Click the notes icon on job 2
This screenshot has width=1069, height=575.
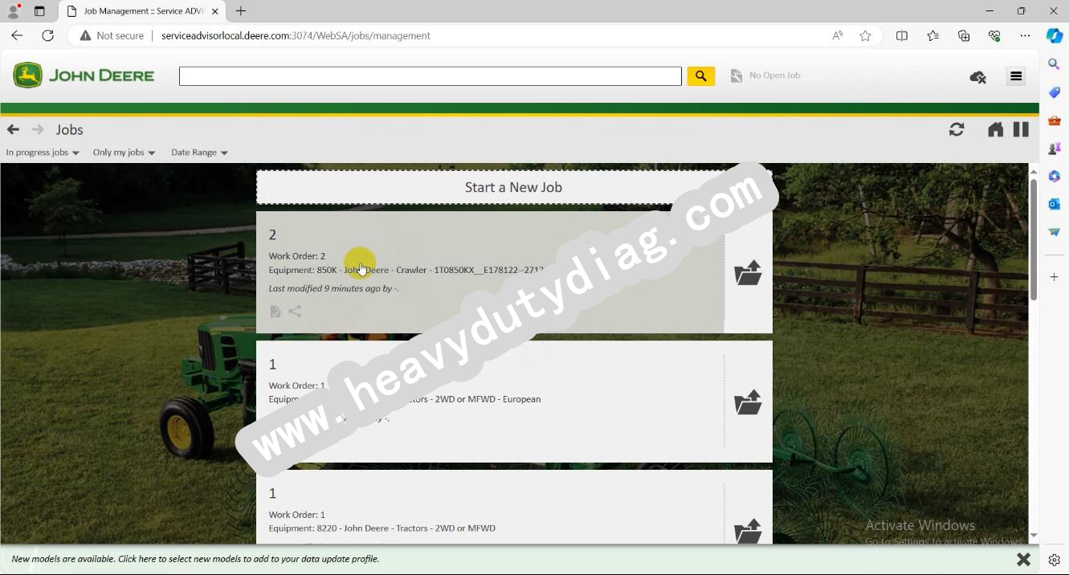point(275,312)
